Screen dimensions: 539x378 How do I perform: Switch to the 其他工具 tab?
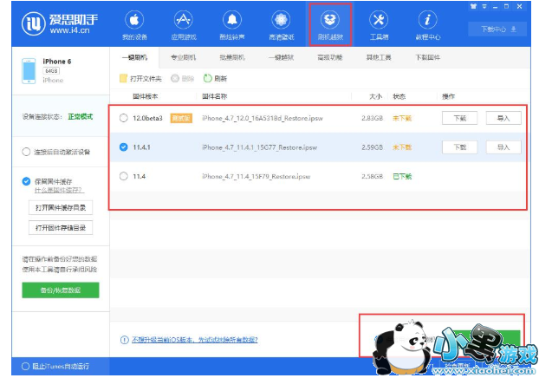[379, 57]
